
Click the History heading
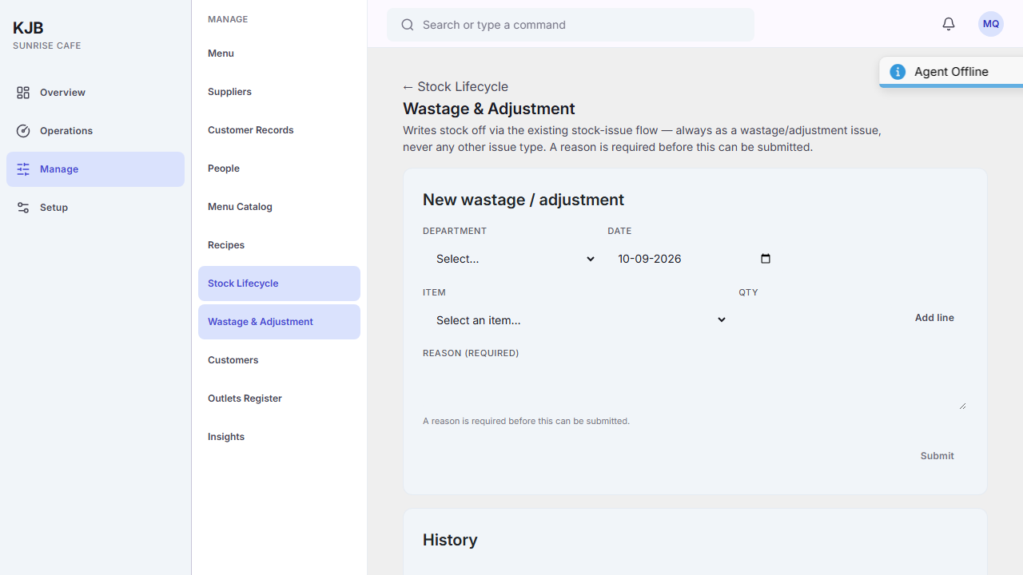pyautogui.click(x=450, y=540)
